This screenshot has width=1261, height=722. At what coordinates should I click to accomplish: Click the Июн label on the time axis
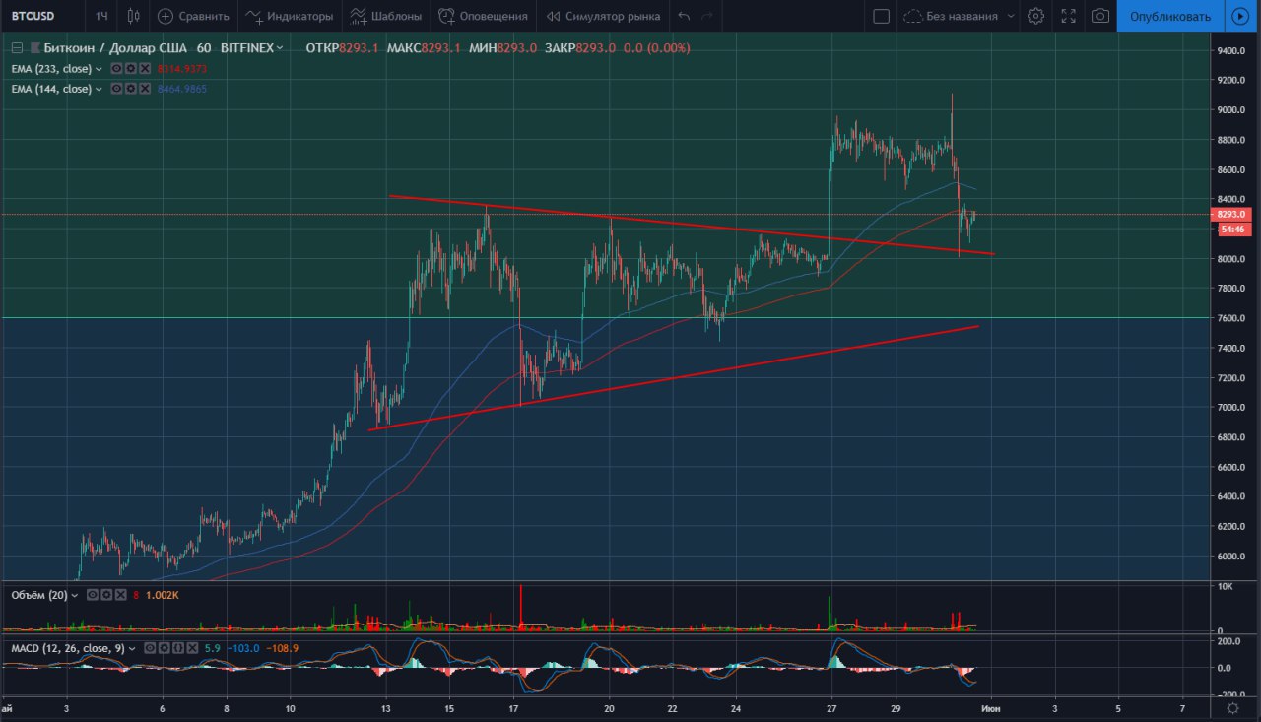pos(991,707)
